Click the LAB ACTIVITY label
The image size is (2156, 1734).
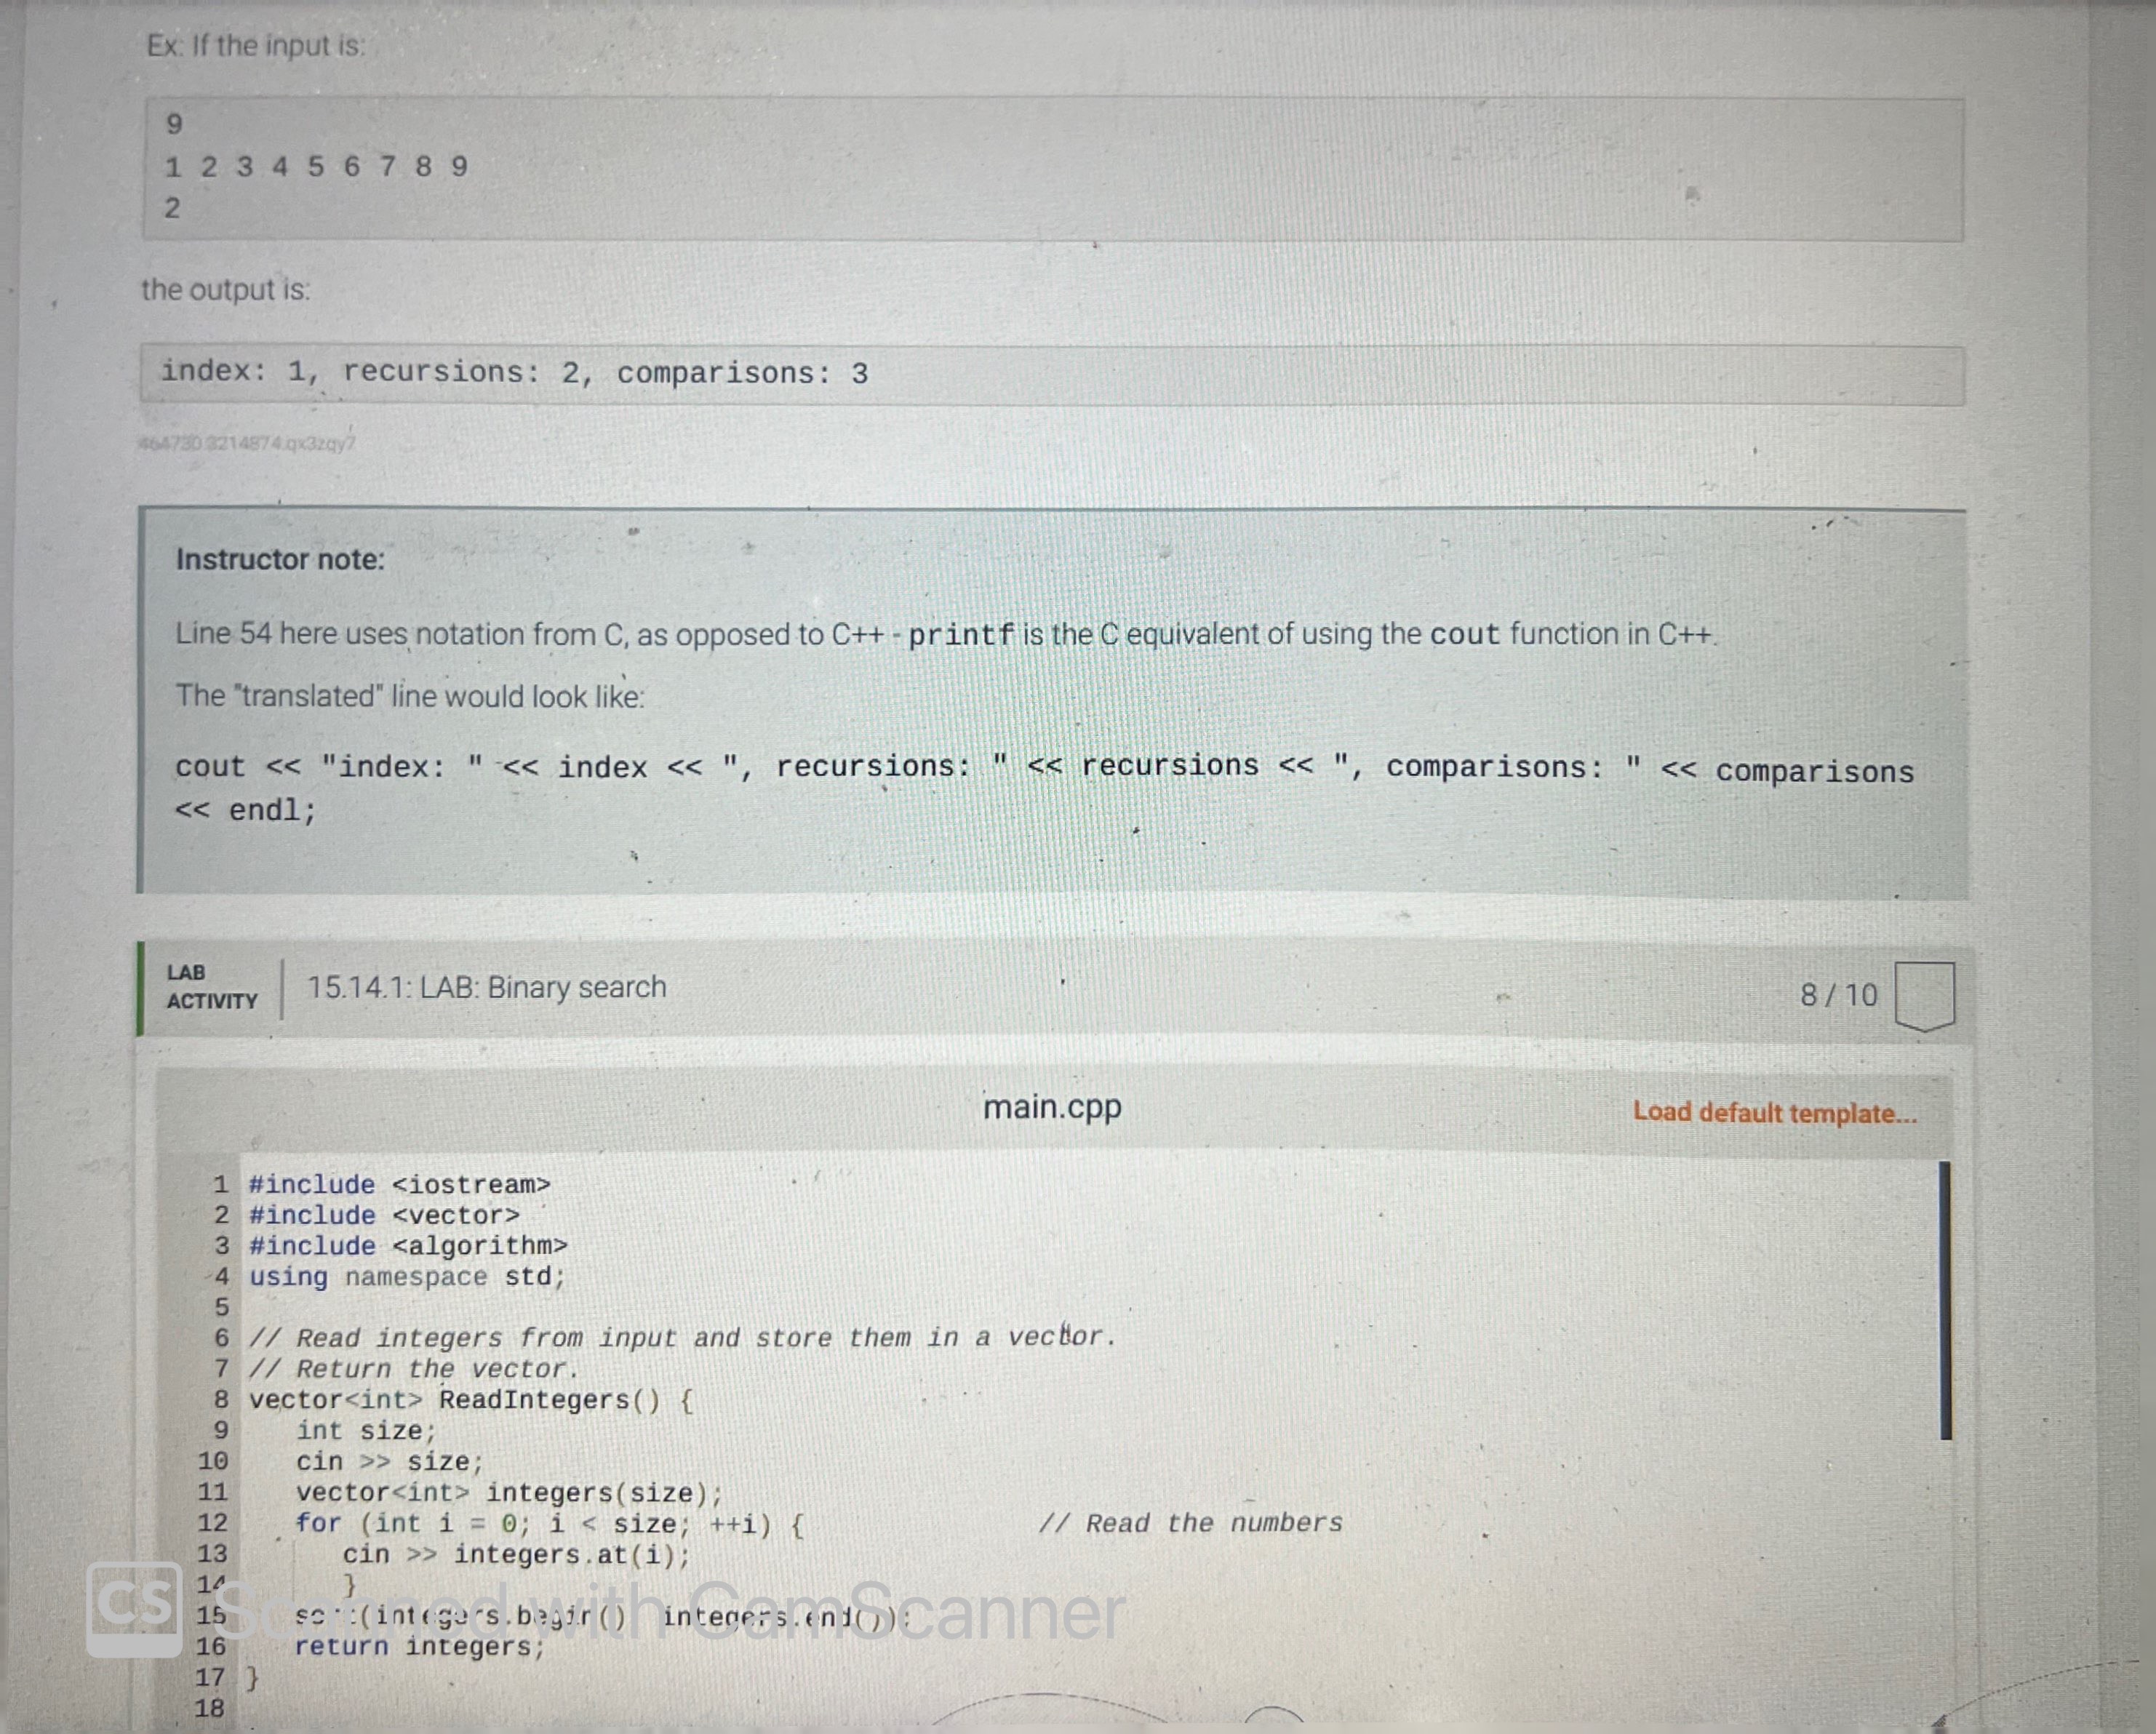click(212, 987)
